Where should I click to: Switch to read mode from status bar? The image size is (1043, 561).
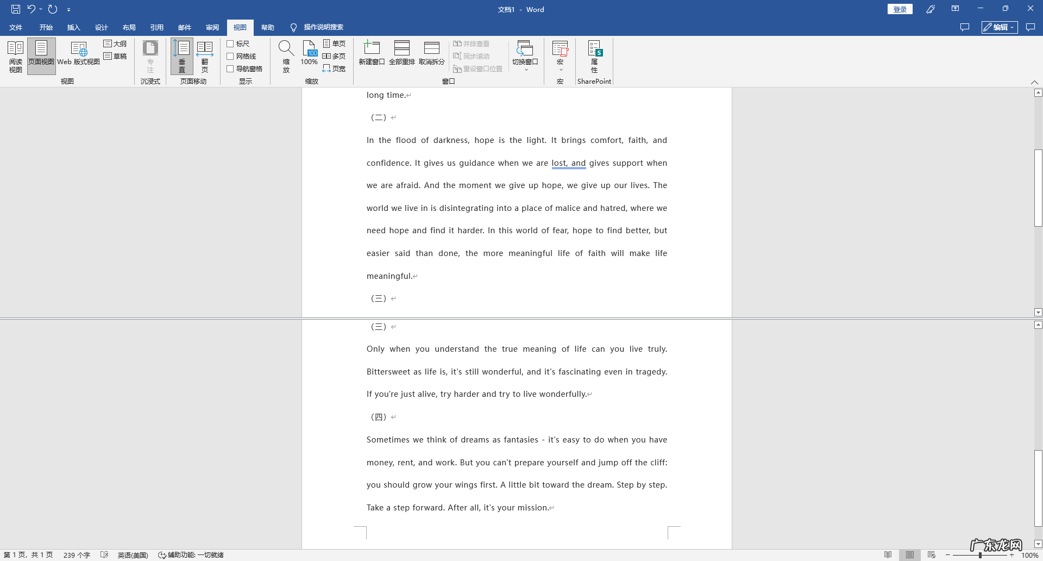click(888, 555)
